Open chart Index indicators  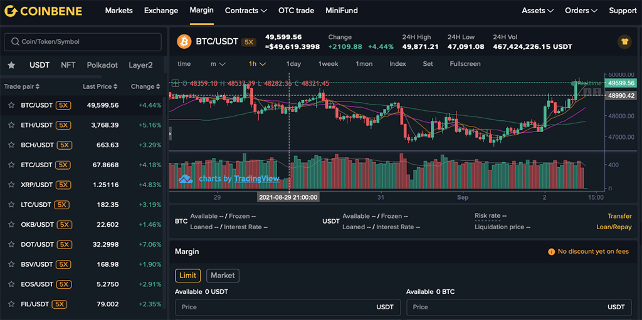pos(397,64)
